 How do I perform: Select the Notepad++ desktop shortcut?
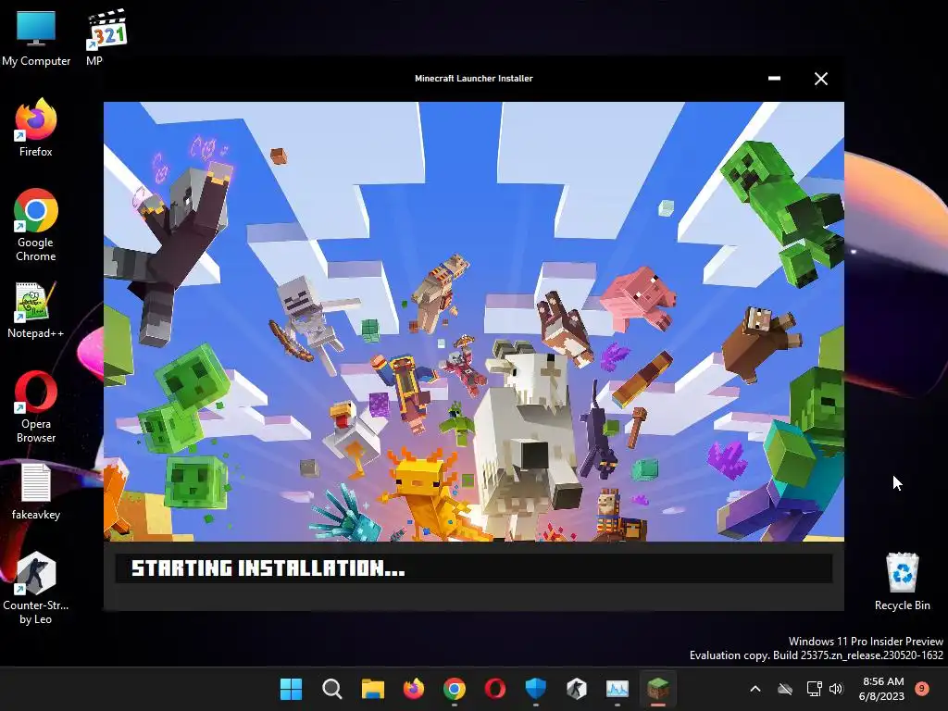[36, 309]
